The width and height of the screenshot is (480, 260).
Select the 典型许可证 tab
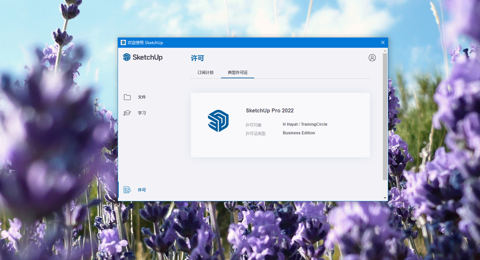[x=237, y=72]
